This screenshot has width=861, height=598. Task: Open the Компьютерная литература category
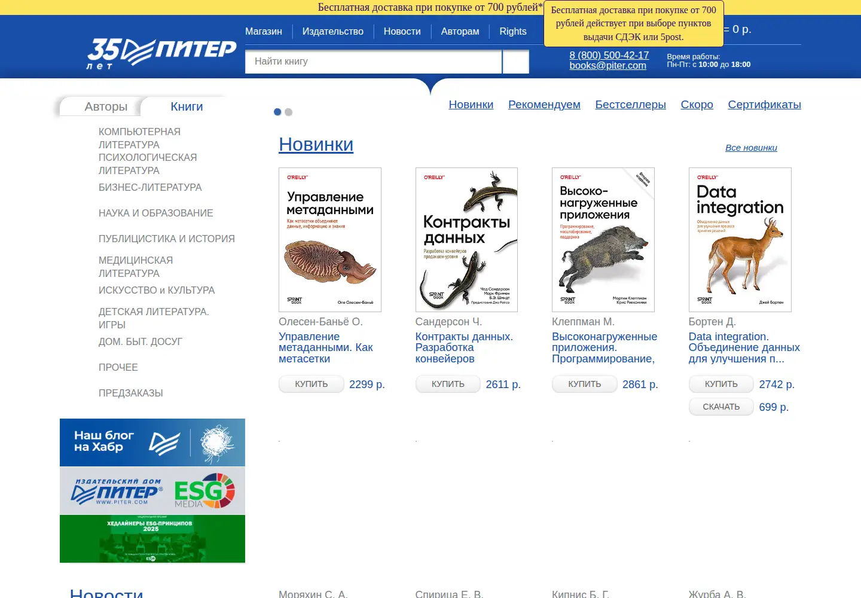coord(139,138)
